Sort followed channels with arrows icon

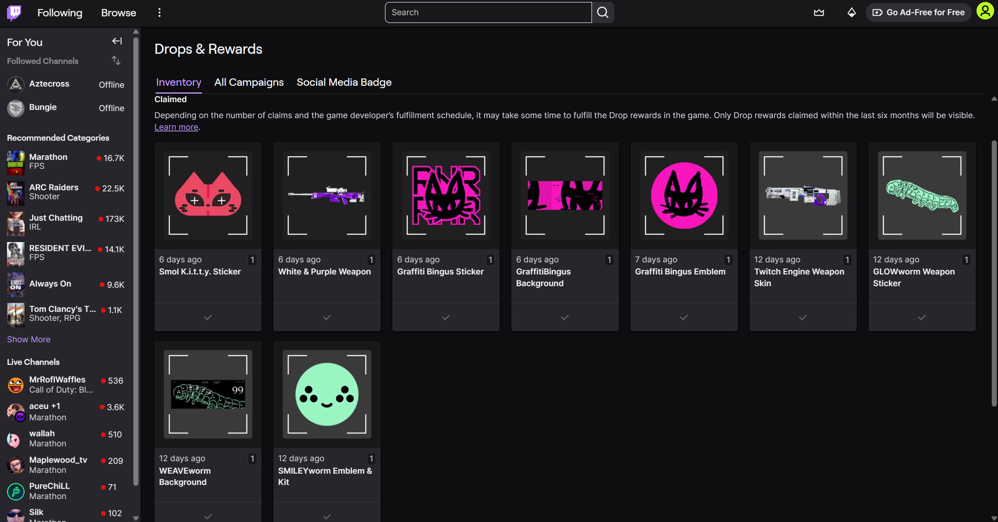tap(116, 60)
